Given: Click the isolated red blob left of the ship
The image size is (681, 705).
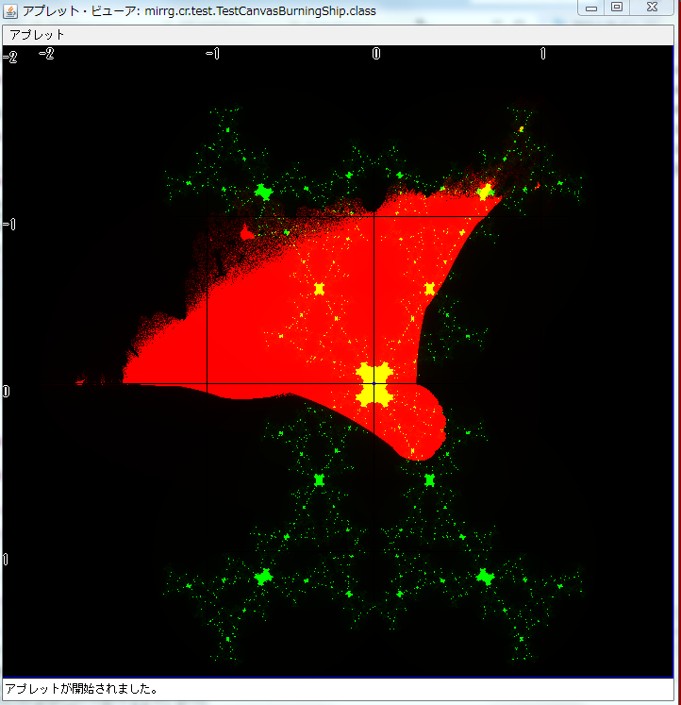Looking at the screenshot, I should tap(247, 232).
